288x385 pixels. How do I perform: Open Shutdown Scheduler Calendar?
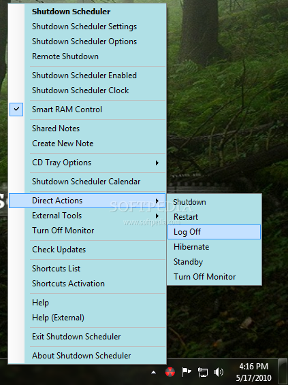point(87,182)
